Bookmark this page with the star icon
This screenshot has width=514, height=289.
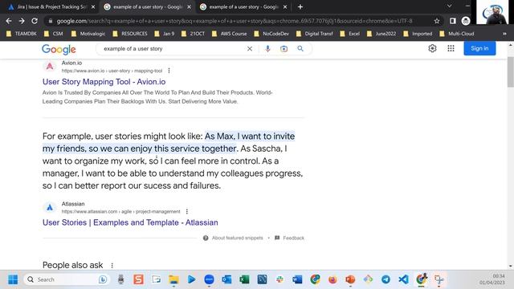[x=437, y=21]
